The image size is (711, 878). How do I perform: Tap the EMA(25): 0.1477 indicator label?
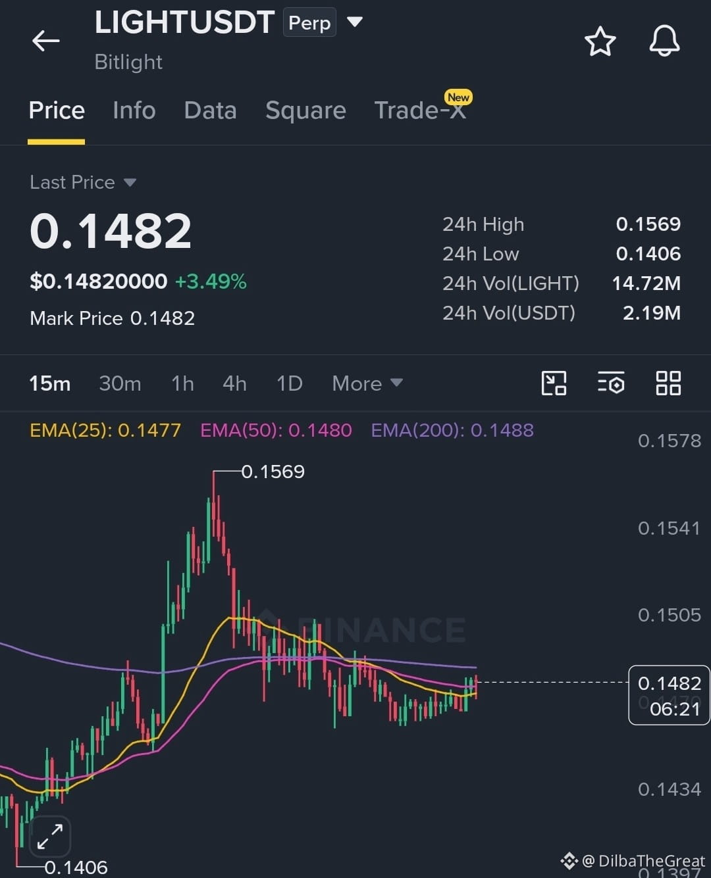click(x=105, y=430)
